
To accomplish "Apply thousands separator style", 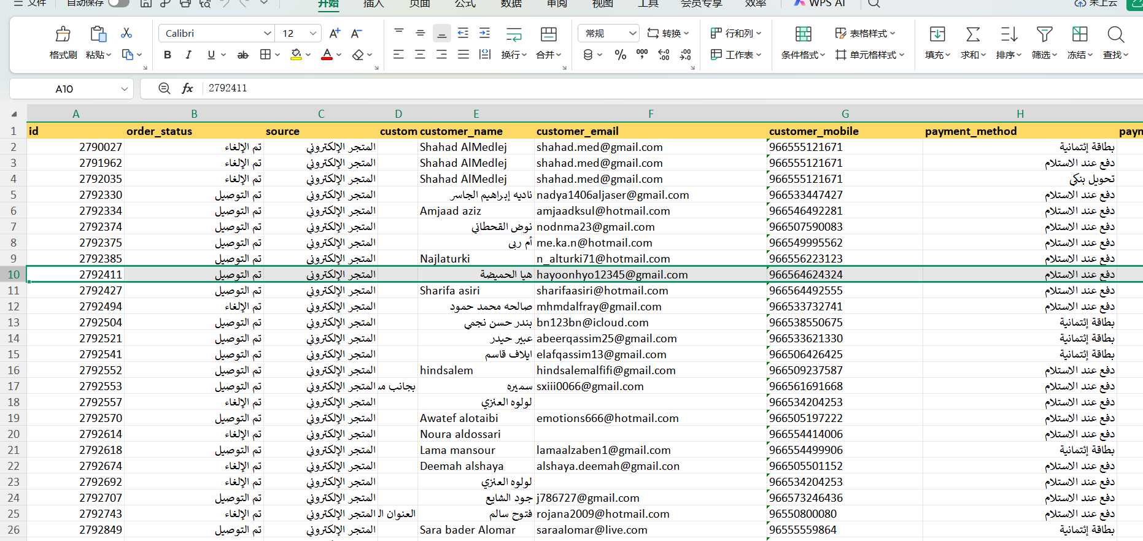I will [642, 55].
